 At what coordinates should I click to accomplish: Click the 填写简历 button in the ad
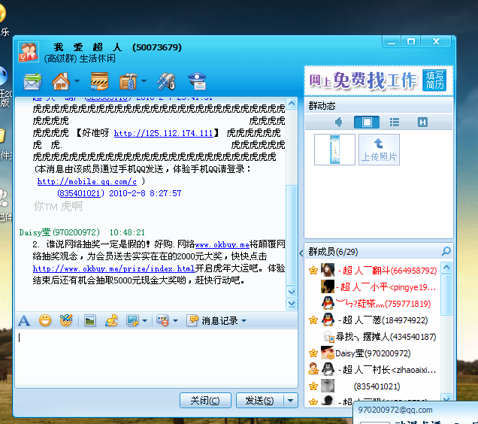(434, 80)
